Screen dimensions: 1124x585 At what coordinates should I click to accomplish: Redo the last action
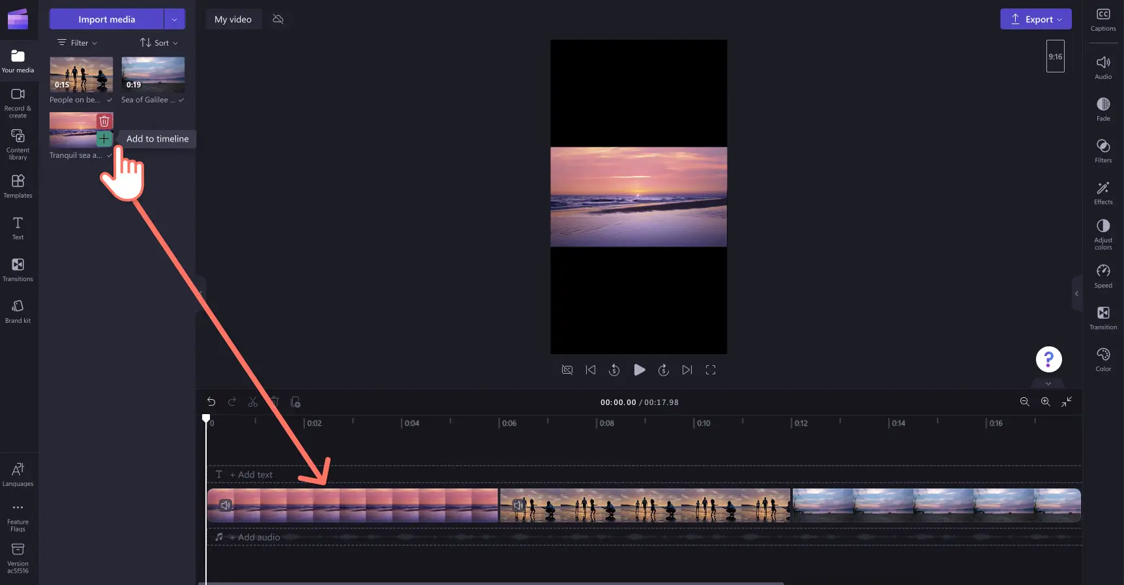(x=232, y=402)
